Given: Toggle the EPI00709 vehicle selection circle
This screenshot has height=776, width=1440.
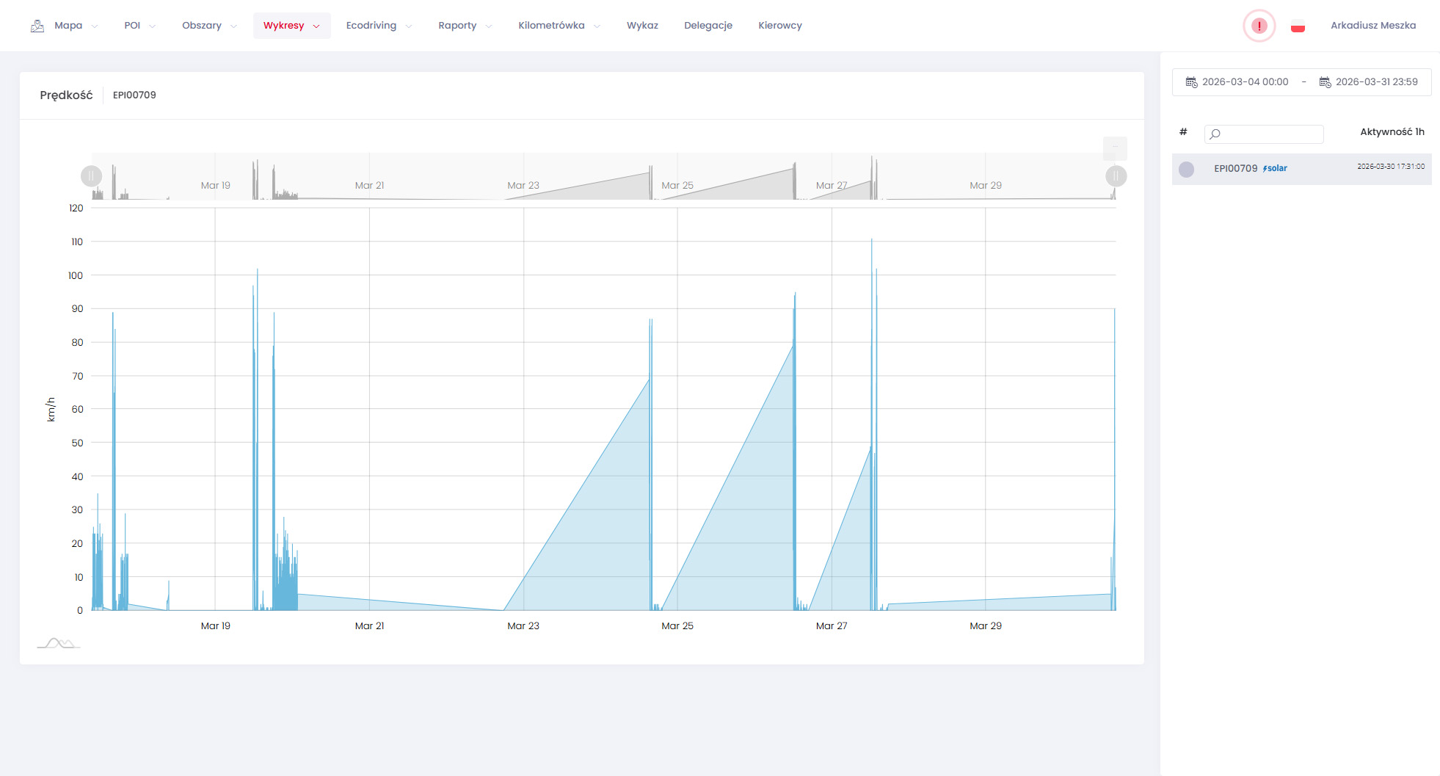Looking at the screenshot, I should [1186, 169].
